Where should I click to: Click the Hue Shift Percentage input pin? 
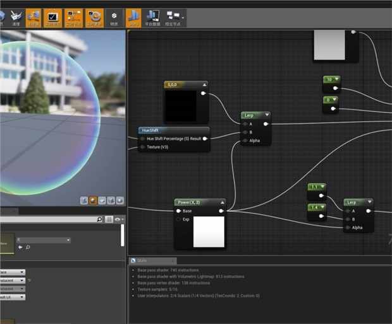[142, 139]
